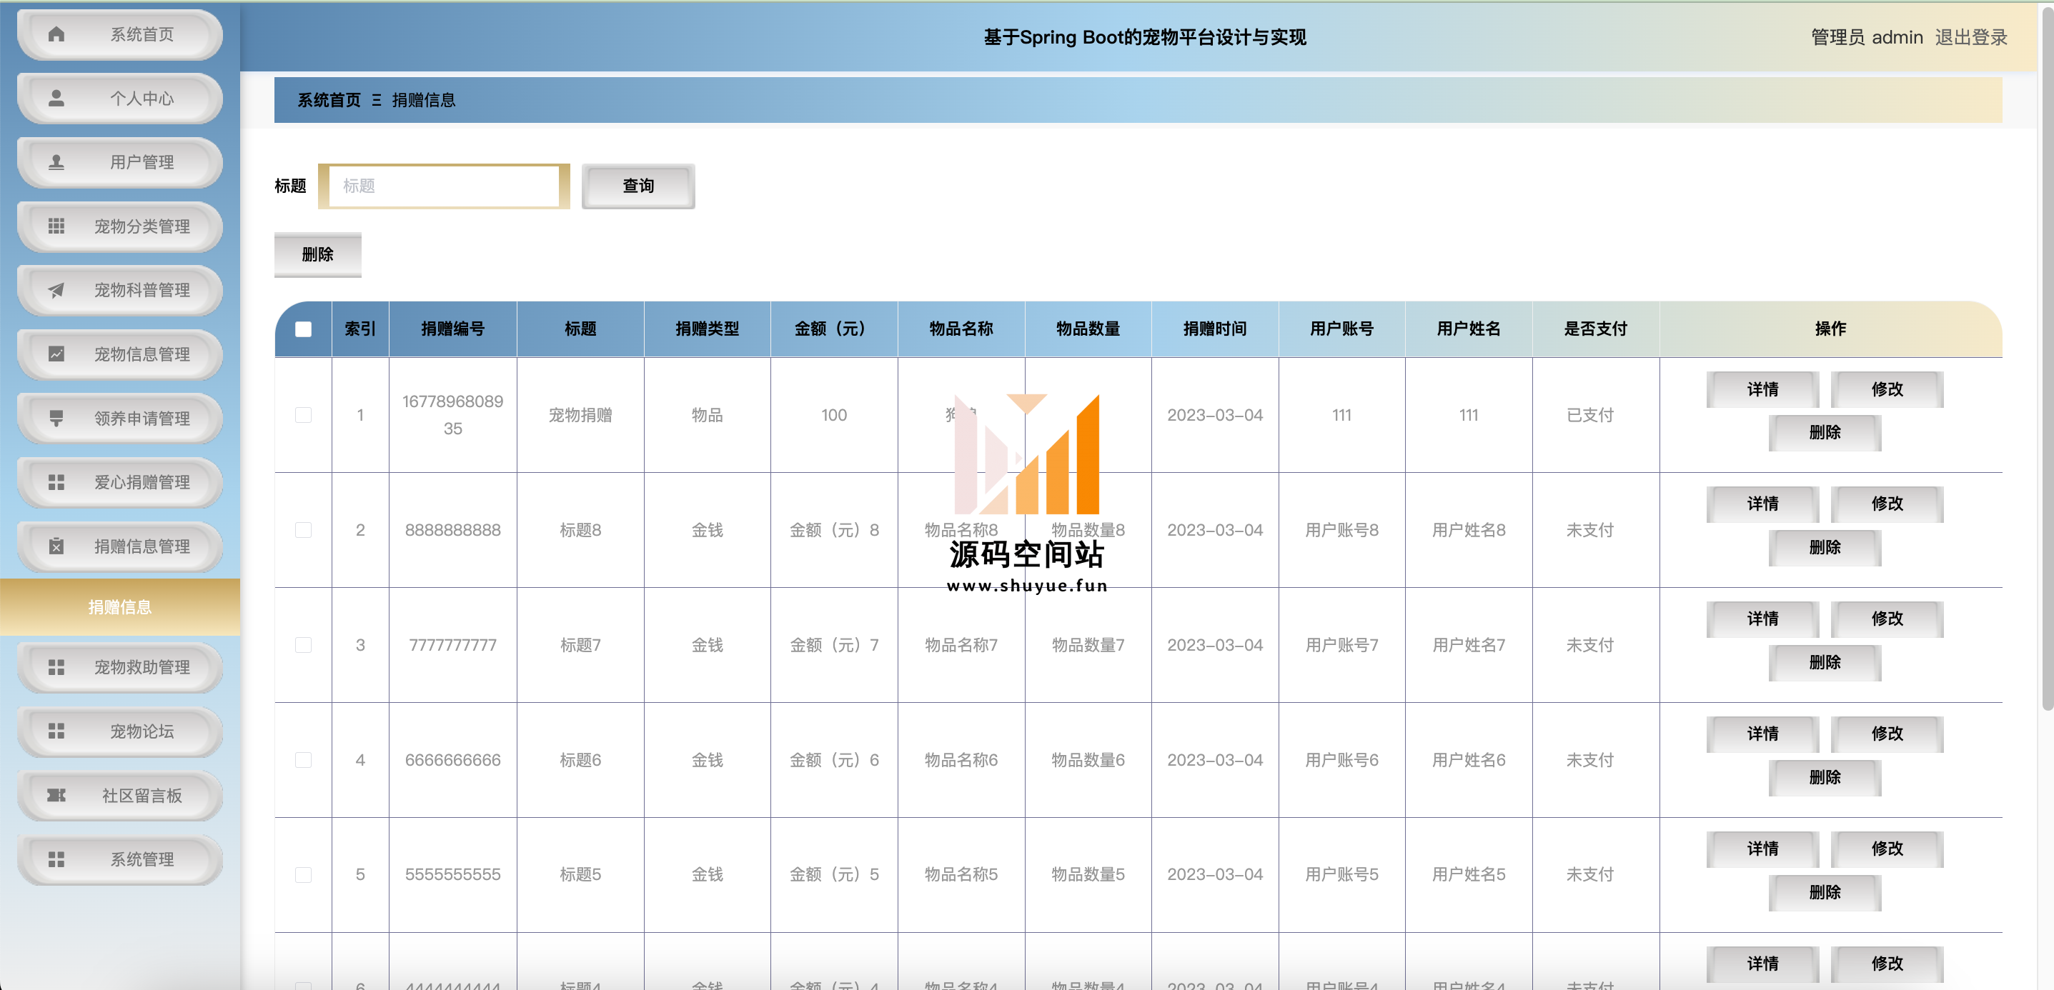Click 删除 for row 标题7
This screenshot has width=2054, height=990.
click(1825, 661)
